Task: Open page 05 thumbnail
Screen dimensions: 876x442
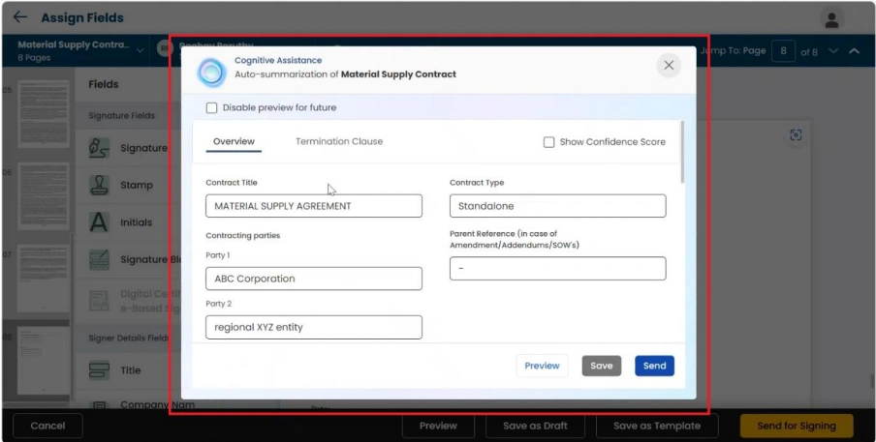Action: (43, 114)
